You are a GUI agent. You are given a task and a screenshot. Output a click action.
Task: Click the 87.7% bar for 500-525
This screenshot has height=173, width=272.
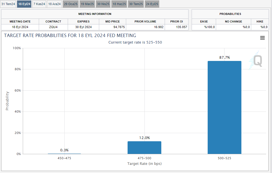(x=224, y=107)
